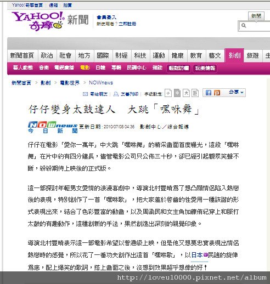
Task: Click the 更新日期 2010/07/08 timestamp
Action: (107, 127)
